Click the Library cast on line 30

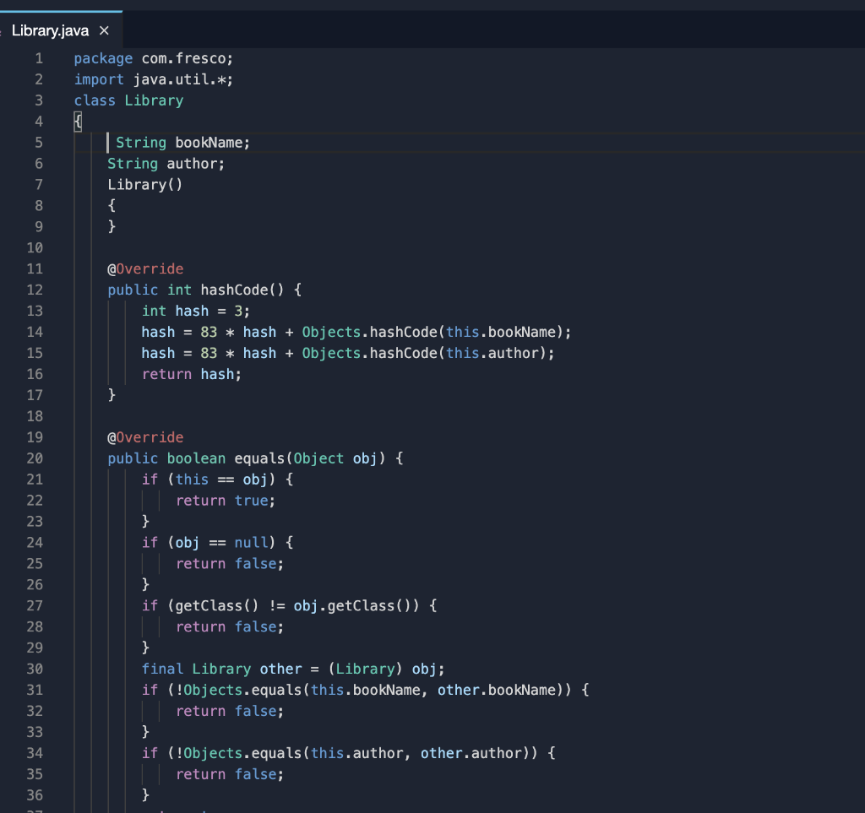(x=365, y=669)
